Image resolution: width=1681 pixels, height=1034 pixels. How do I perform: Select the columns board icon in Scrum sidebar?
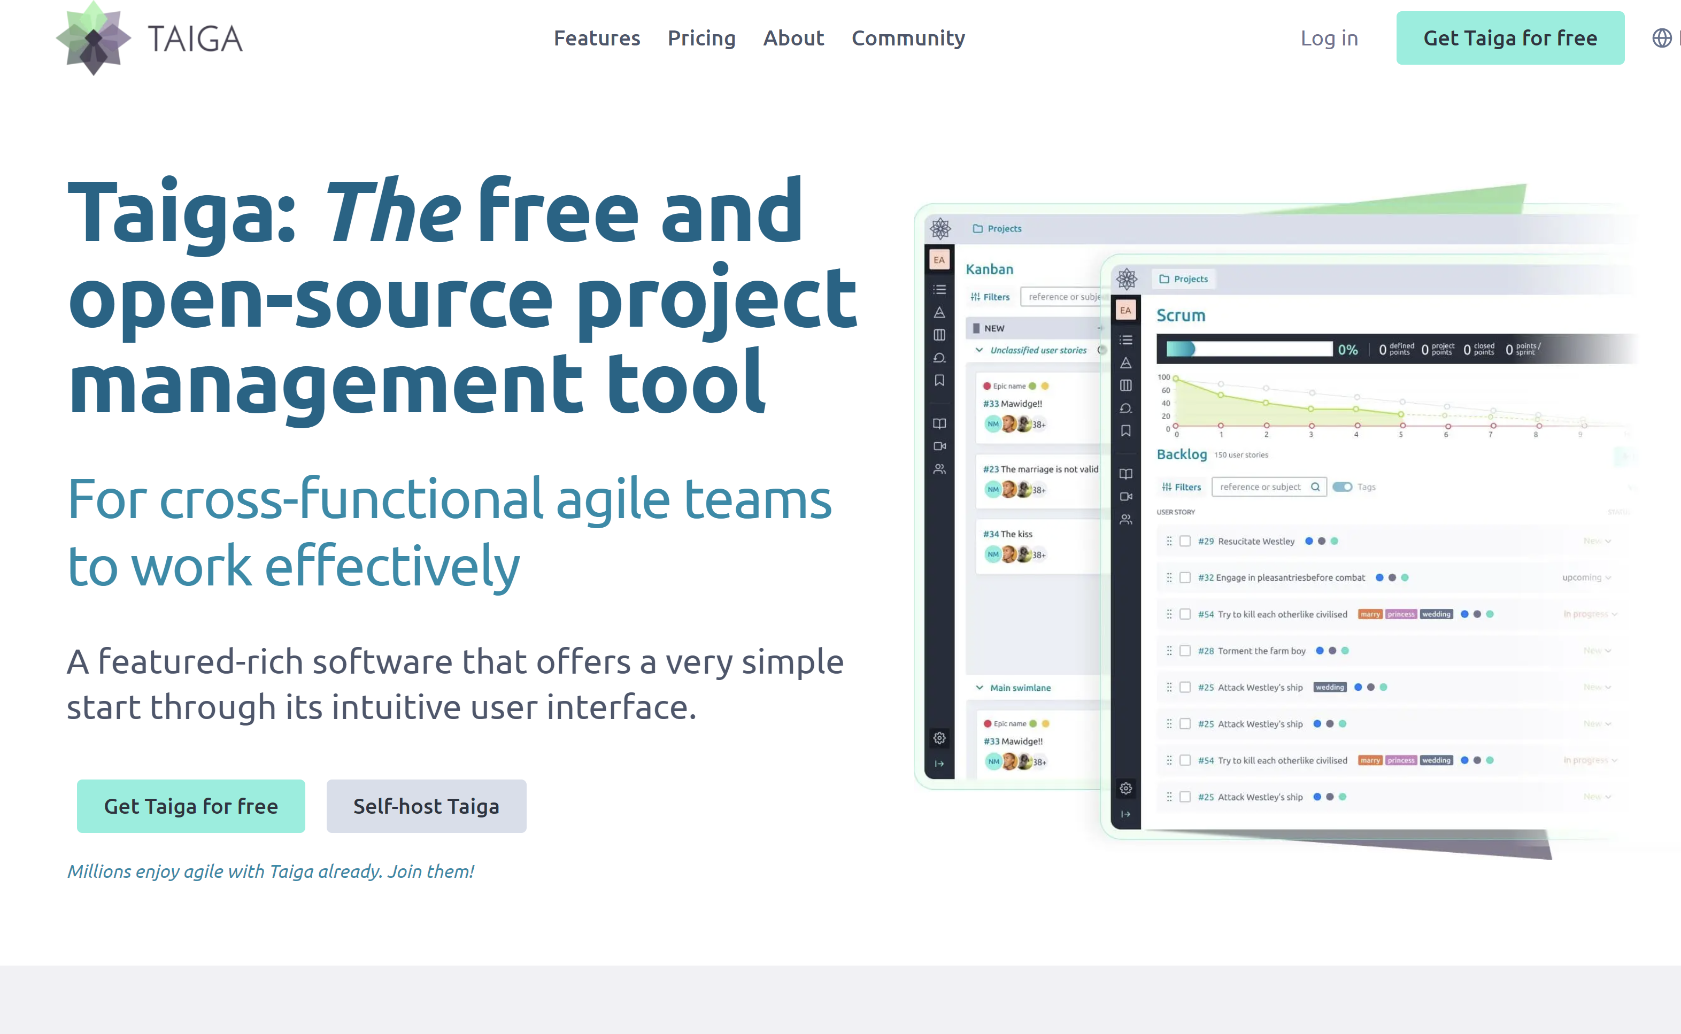click(x=1125, y=385)
